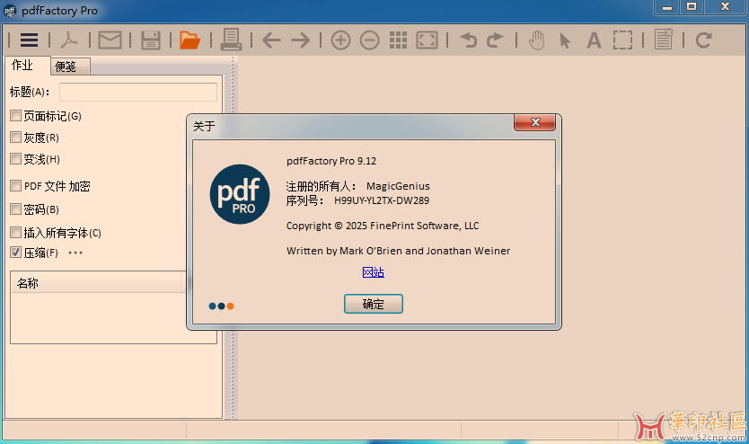Uncheck 压缩(F) compression checkbox
The height and width of the screenshot is (444, 749).
[x=16, y=253]
